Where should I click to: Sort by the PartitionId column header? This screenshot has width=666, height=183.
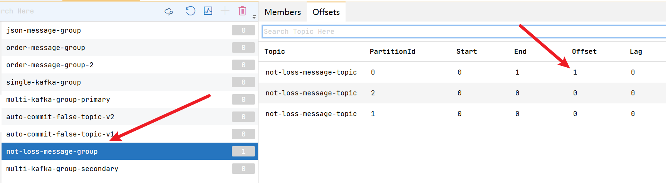point(392,52)
